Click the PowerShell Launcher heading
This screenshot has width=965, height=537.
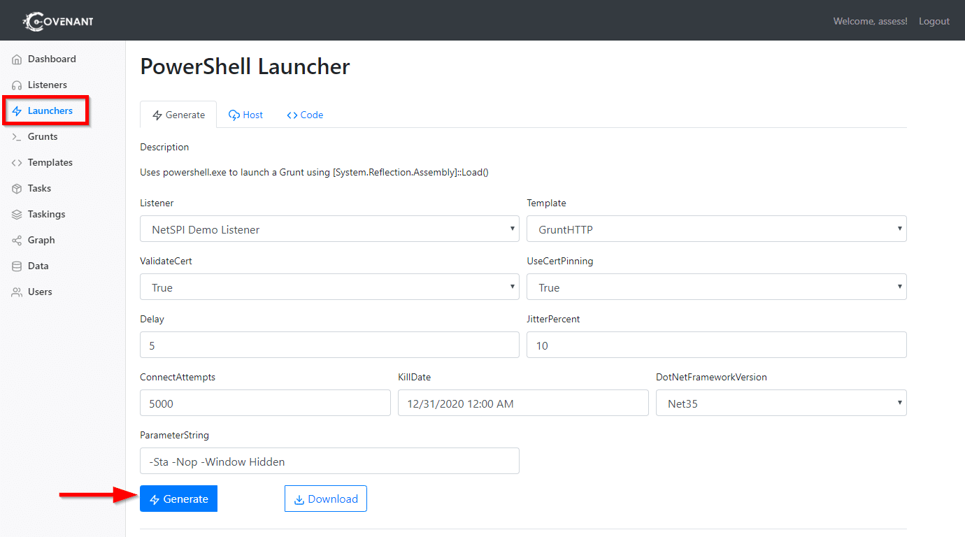(245, 66)
